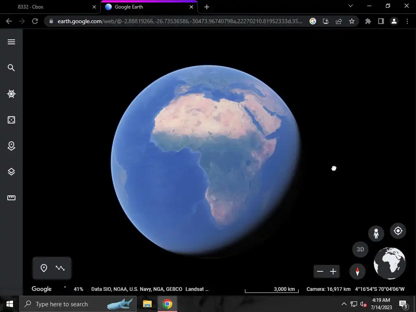Open a new browser tab
The width and height of the screenshot is (416, 312).
click(207, 7)
